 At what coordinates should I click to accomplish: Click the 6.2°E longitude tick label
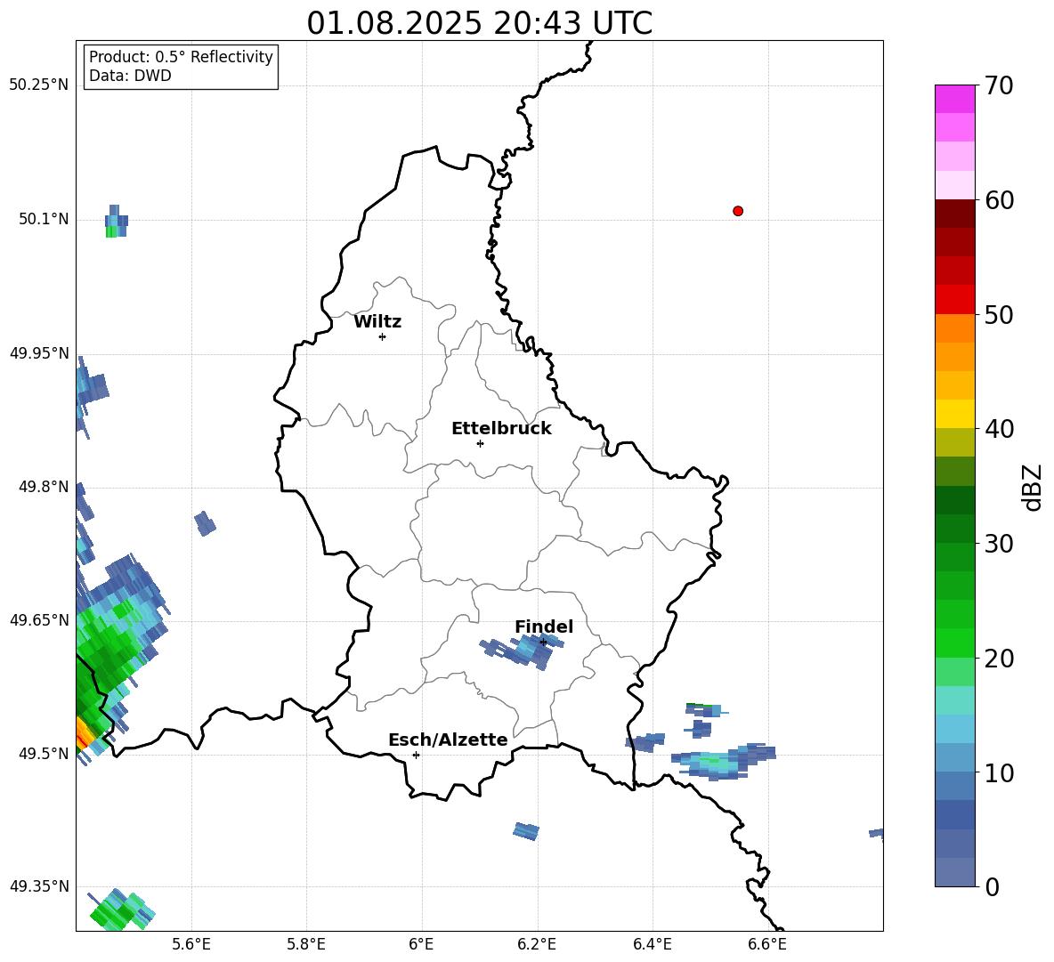point(537,943)
